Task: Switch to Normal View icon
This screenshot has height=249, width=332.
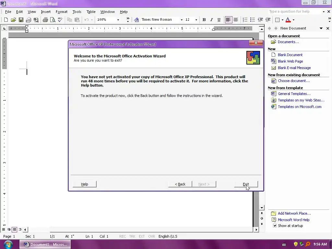Action: click(x=4, y=229)
